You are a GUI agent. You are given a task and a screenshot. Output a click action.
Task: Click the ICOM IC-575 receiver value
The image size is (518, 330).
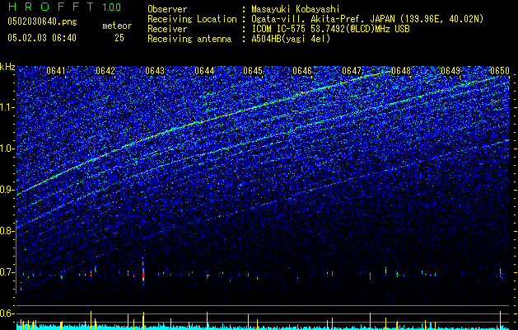pyautogui.click(x=330, y=29)
